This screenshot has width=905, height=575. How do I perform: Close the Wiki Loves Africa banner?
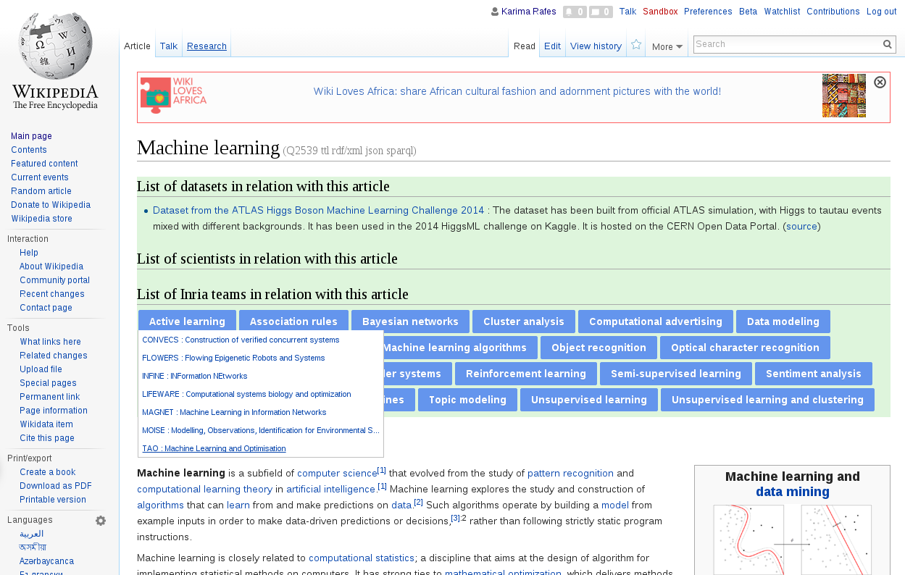tap(880, 82)
